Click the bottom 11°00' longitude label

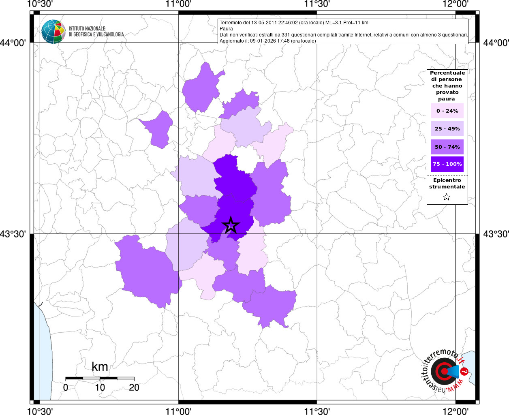178,411
